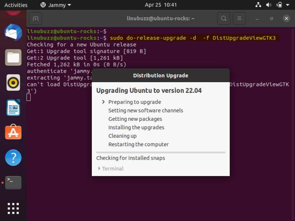Show Applications grid in the dock
This screenshot has height=221, width=295.
coord(13,208)
